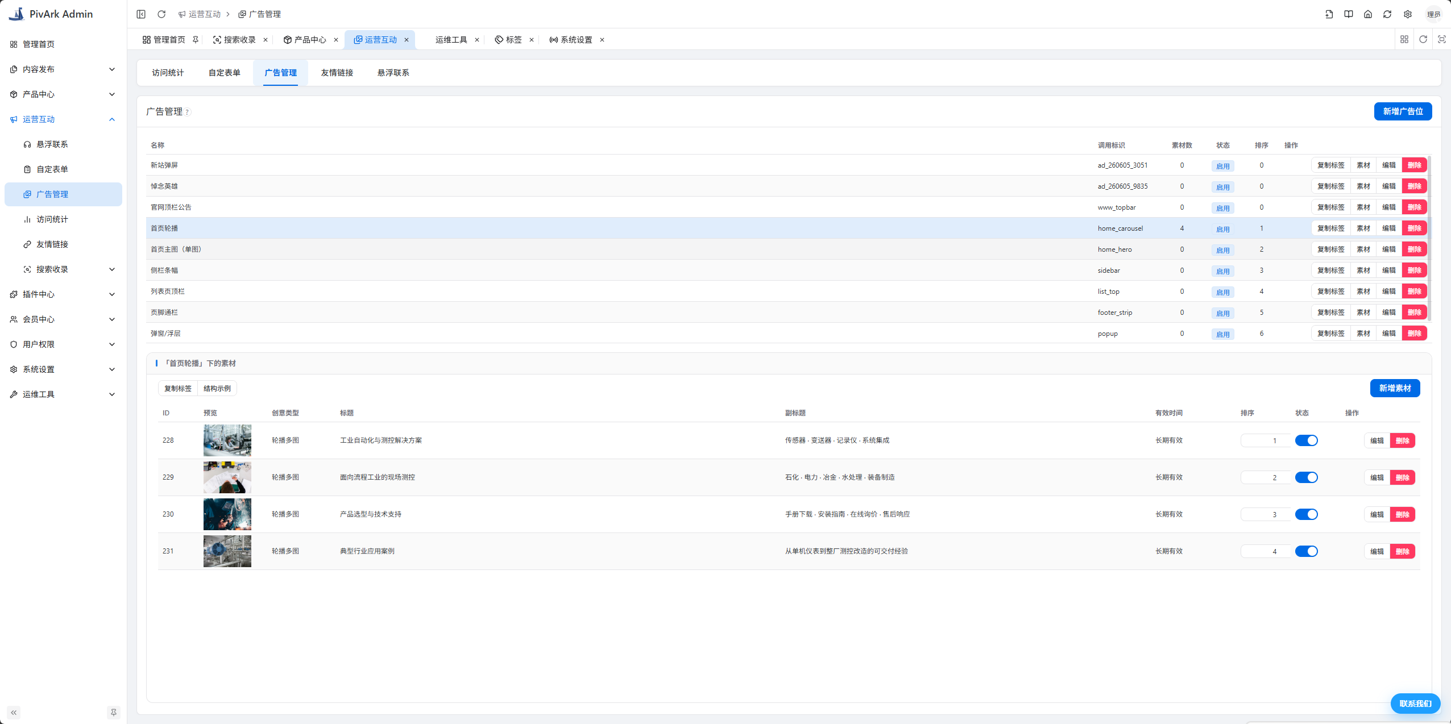Open the 运维工具 page tab
The image size is (1451, 724).
point(451,40)
